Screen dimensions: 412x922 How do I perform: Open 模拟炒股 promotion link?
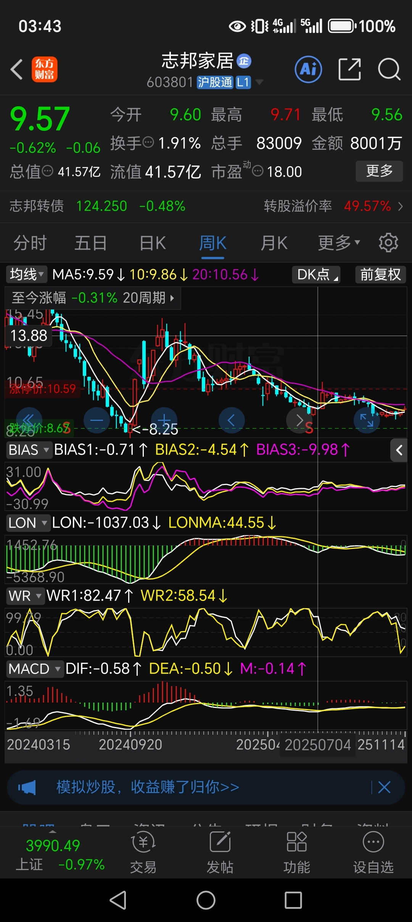tap(148, 787)
